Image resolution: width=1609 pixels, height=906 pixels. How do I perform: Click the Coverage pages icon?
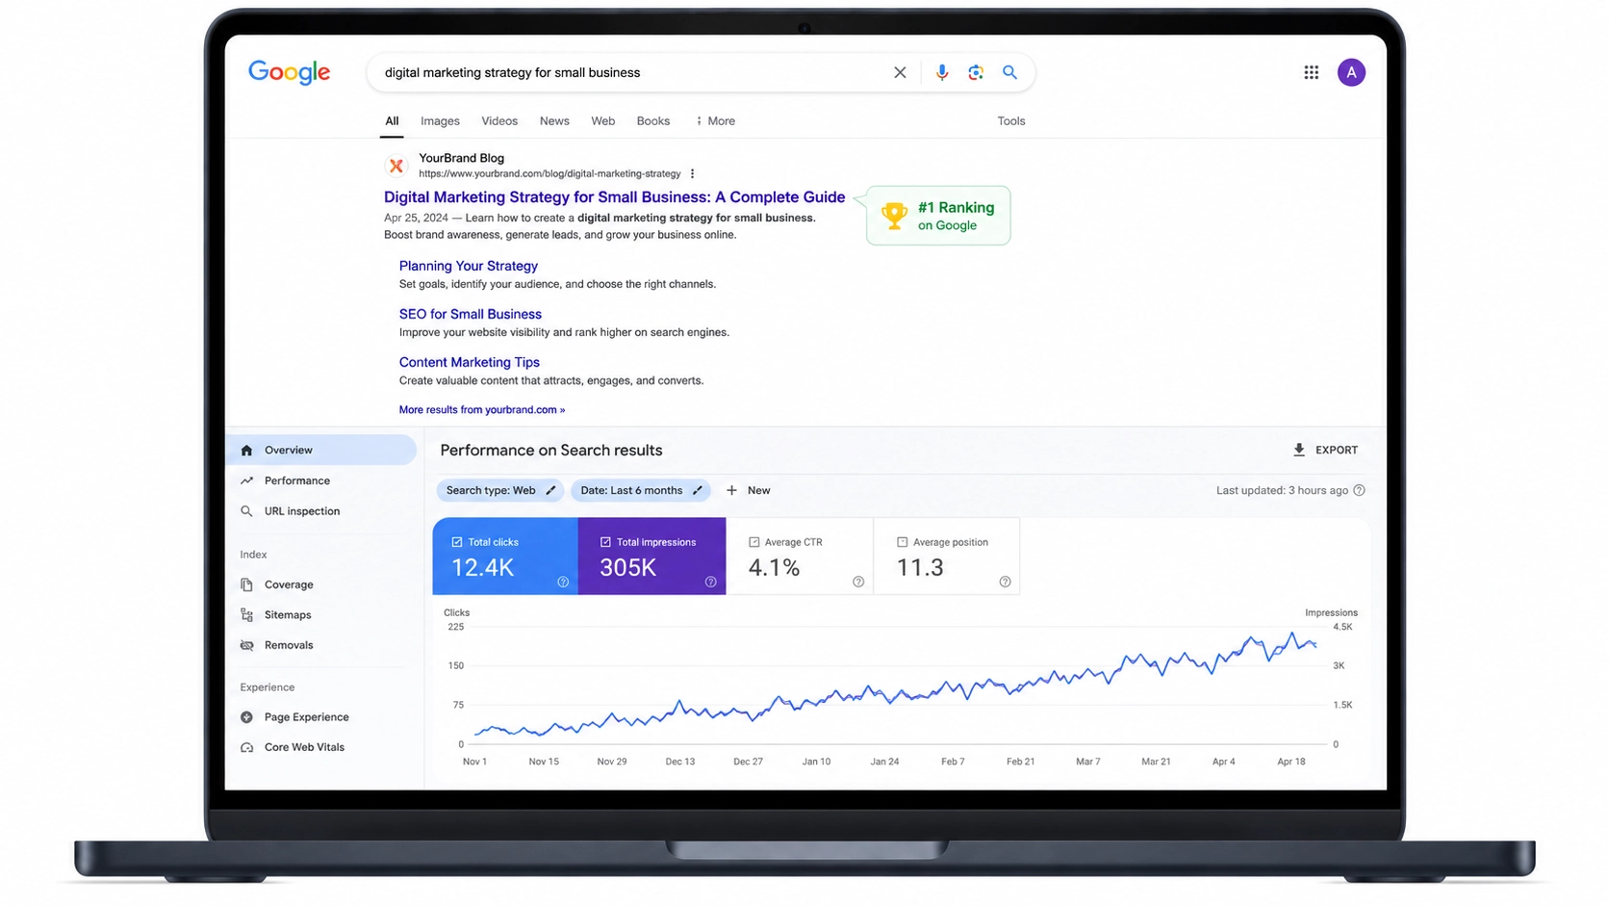click(x=247, y=584)
